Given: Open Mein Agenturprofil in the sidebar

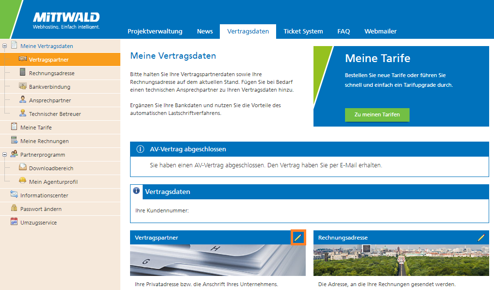Looking at the screenshot, I should (x=53, y=182).
